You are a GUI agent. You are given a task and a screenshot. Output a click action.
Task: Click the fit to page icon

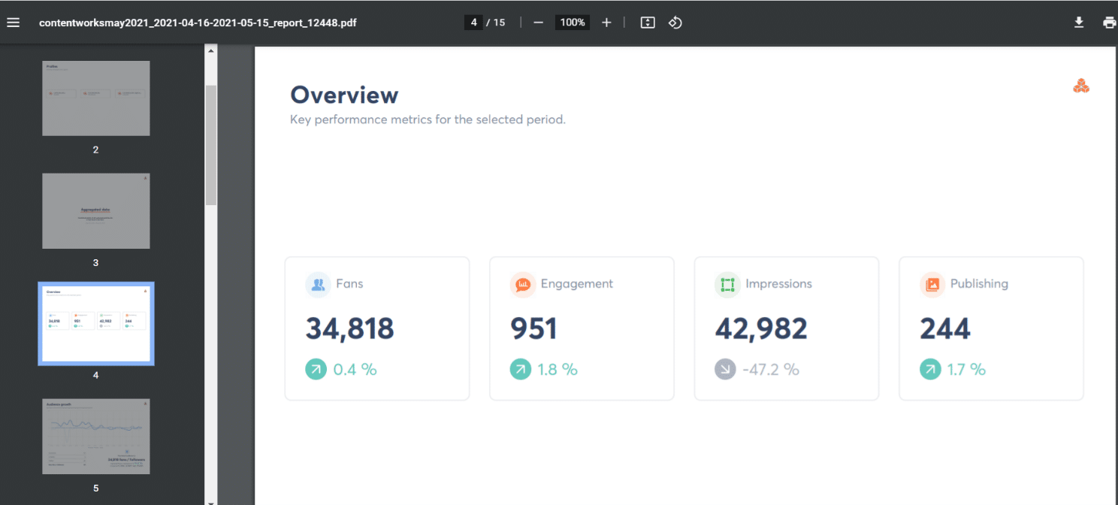(x=648, y=23)
